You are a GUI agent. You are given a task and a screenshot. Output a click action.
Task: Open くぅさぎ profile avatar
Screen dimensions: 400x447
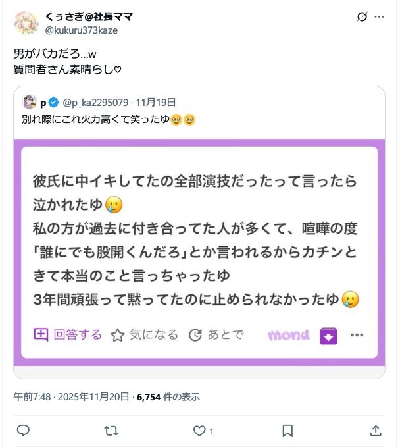tap(26, 22)
